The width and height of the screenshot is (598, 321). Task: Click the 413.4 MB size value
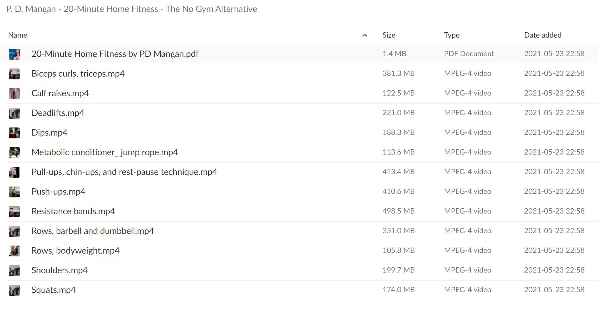pos(399,172)
